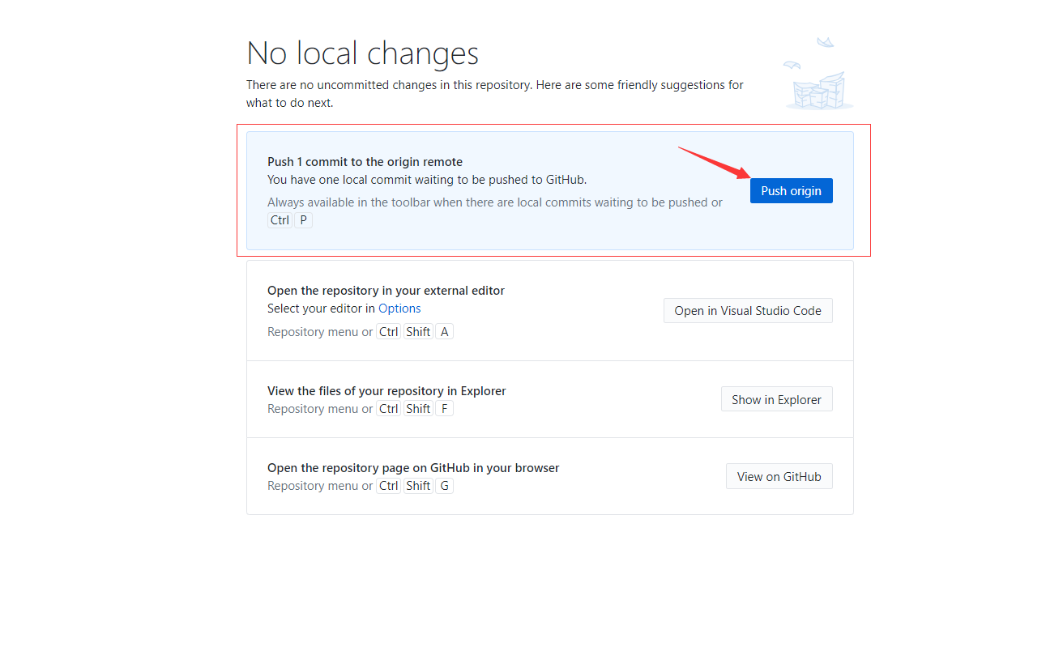Image resolution: width=1046 pixels, height=647 pixels.
Task: Click 'You have one local commit waiting' text
Action: coord(427,180)
